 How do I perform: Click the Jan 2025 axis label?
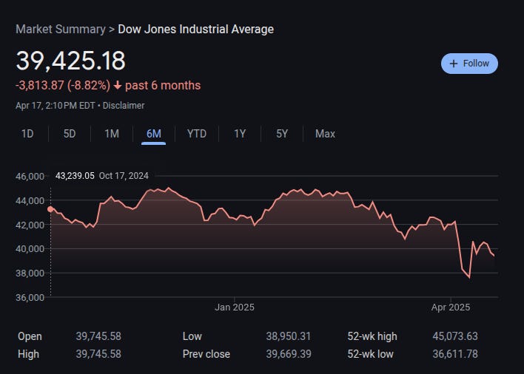point(235,307)
